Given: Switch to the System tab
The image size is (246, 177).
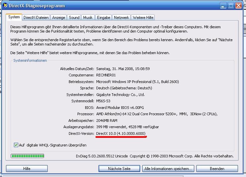Looking at the screenshot, I should click(x=14, y=17).
